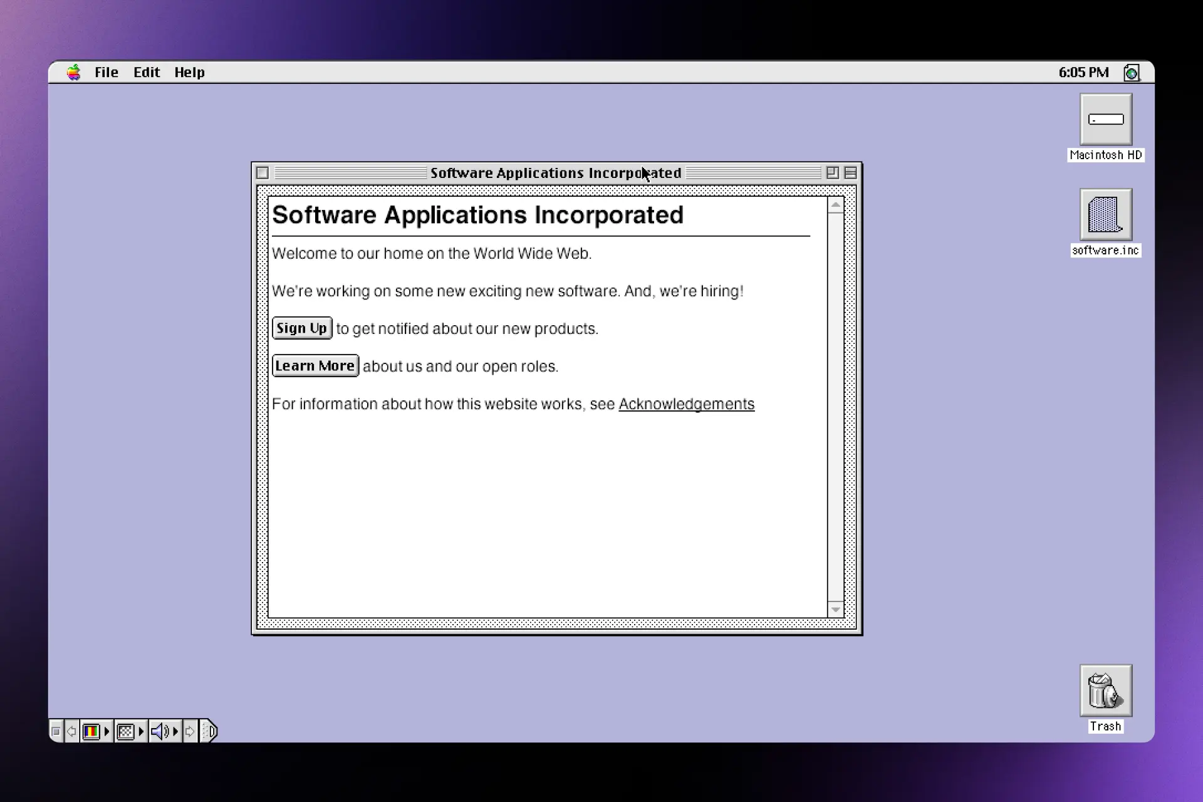This screenshot has width=1203, height=802.
Task: Toggle the window zoom box in the title bar
Action: point(832,173)
